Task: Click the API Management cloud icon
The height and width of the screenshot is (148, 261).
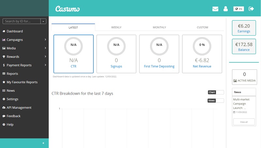Action: [x=4, y=108]
